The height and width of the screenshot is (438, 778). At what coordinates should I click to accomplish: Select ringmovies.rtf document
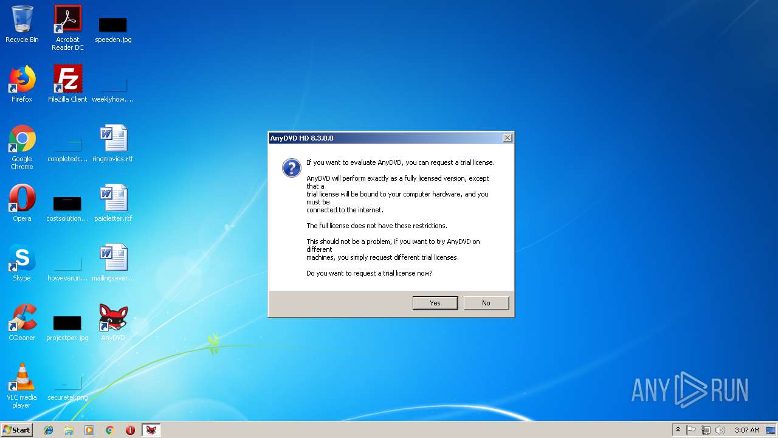113,144
